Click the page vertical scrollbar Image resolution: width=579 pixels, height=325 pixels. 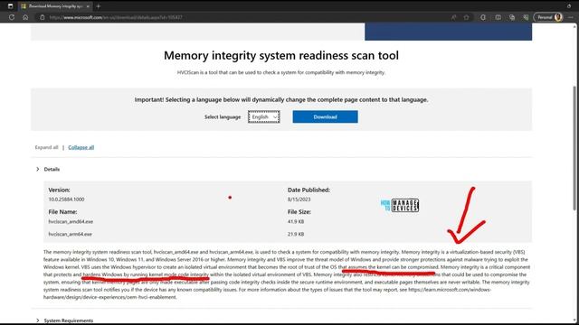coord(574,147)
